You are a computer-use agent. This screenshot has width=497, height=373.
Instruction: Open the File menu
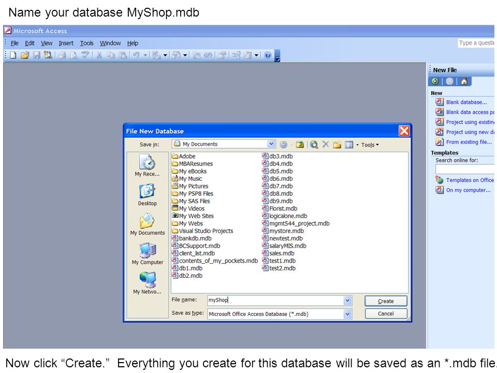(x=14, y=43)
